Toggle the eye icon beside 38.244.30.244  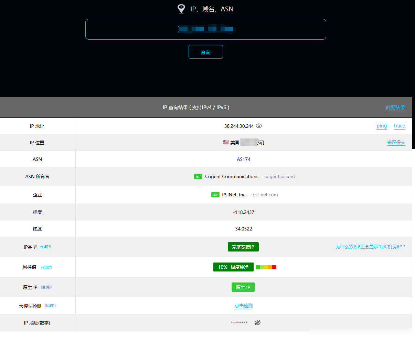259,126
